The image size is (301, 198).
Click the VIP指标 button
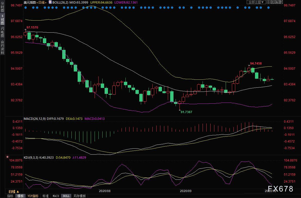point(33,196)
